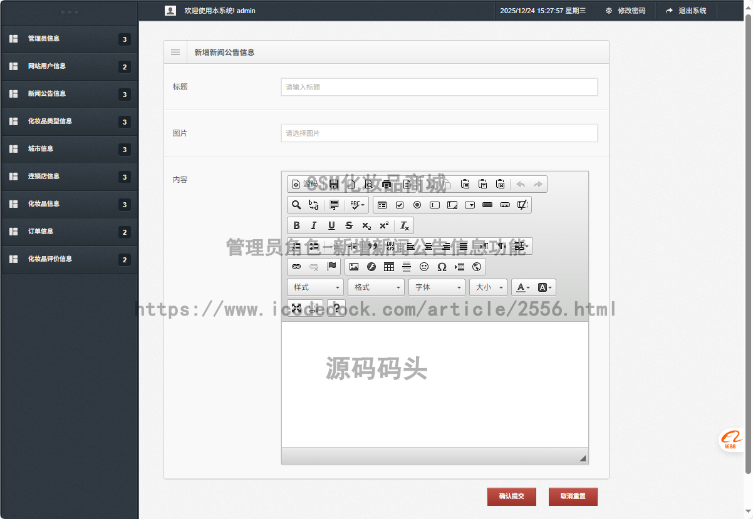
Task: Insert a smiley via the emoji icon
Action: pyautogui.click(x=424, y=266)
